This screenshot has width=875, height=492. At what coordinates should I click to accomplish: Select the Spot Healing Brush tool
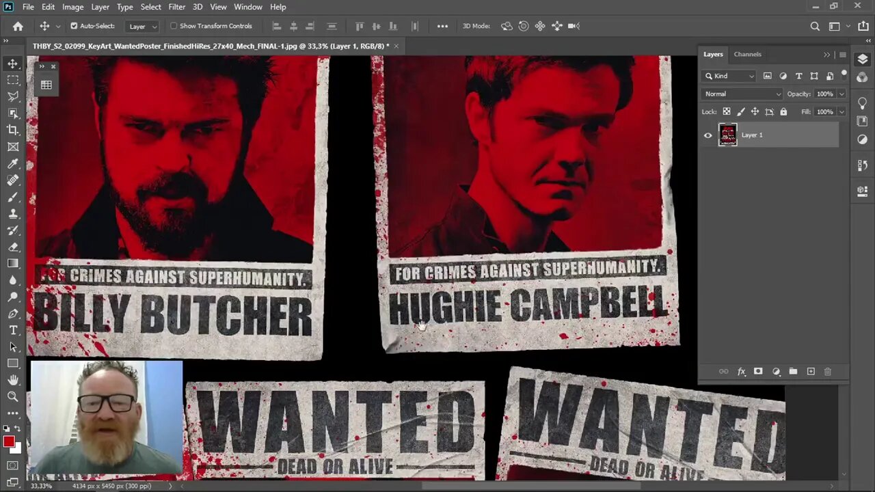[x=13, y=180]
